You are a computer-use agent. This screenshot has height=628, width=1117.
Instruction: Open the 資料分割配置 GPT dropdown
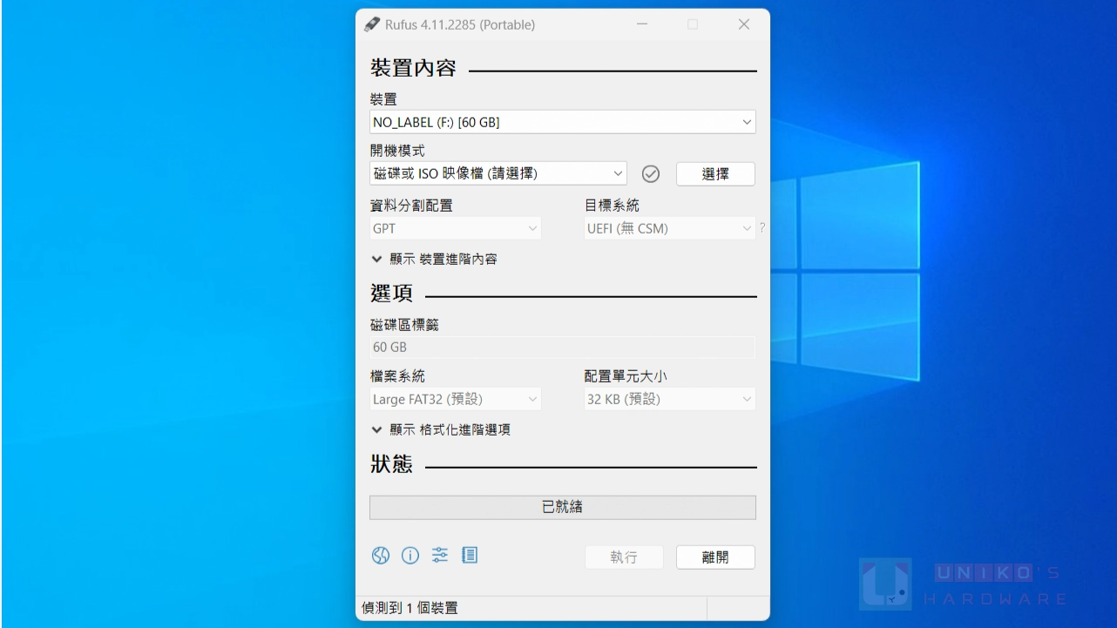(455, 229)
